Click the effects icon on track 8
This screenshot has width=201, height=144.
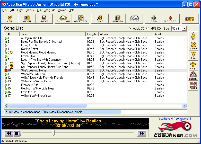[11, 63]
